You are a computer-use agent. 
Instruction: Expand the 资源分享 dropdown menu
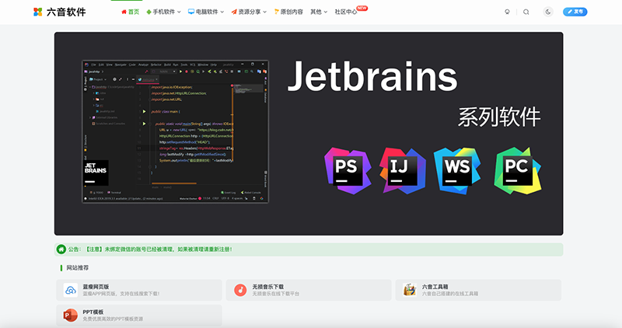point(249,12)
